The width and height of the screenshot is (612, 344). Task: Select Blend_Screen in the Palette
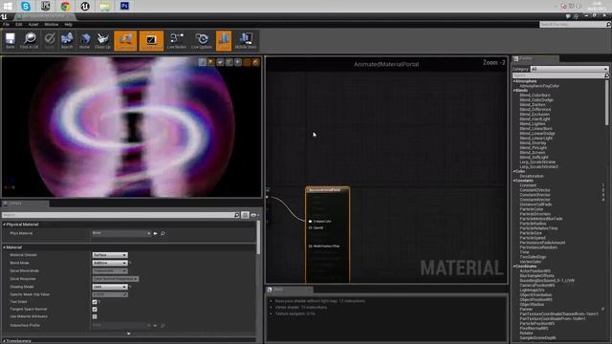click(x=533, y=153)
